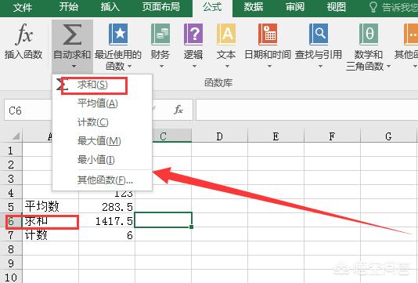Image resolution: width=418 pixels, height=283 pixels.
Task: Click the formula bar fx button
Action: tap(178, 110)
